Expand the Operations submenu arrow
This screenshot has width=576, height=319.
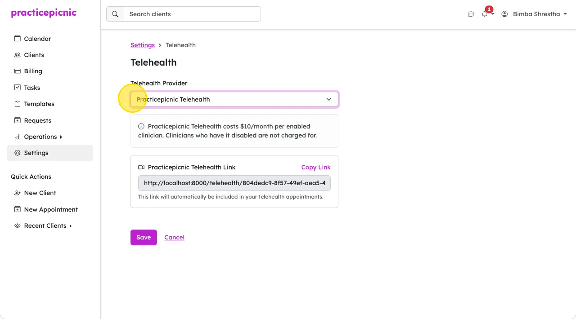click(61, 137)
